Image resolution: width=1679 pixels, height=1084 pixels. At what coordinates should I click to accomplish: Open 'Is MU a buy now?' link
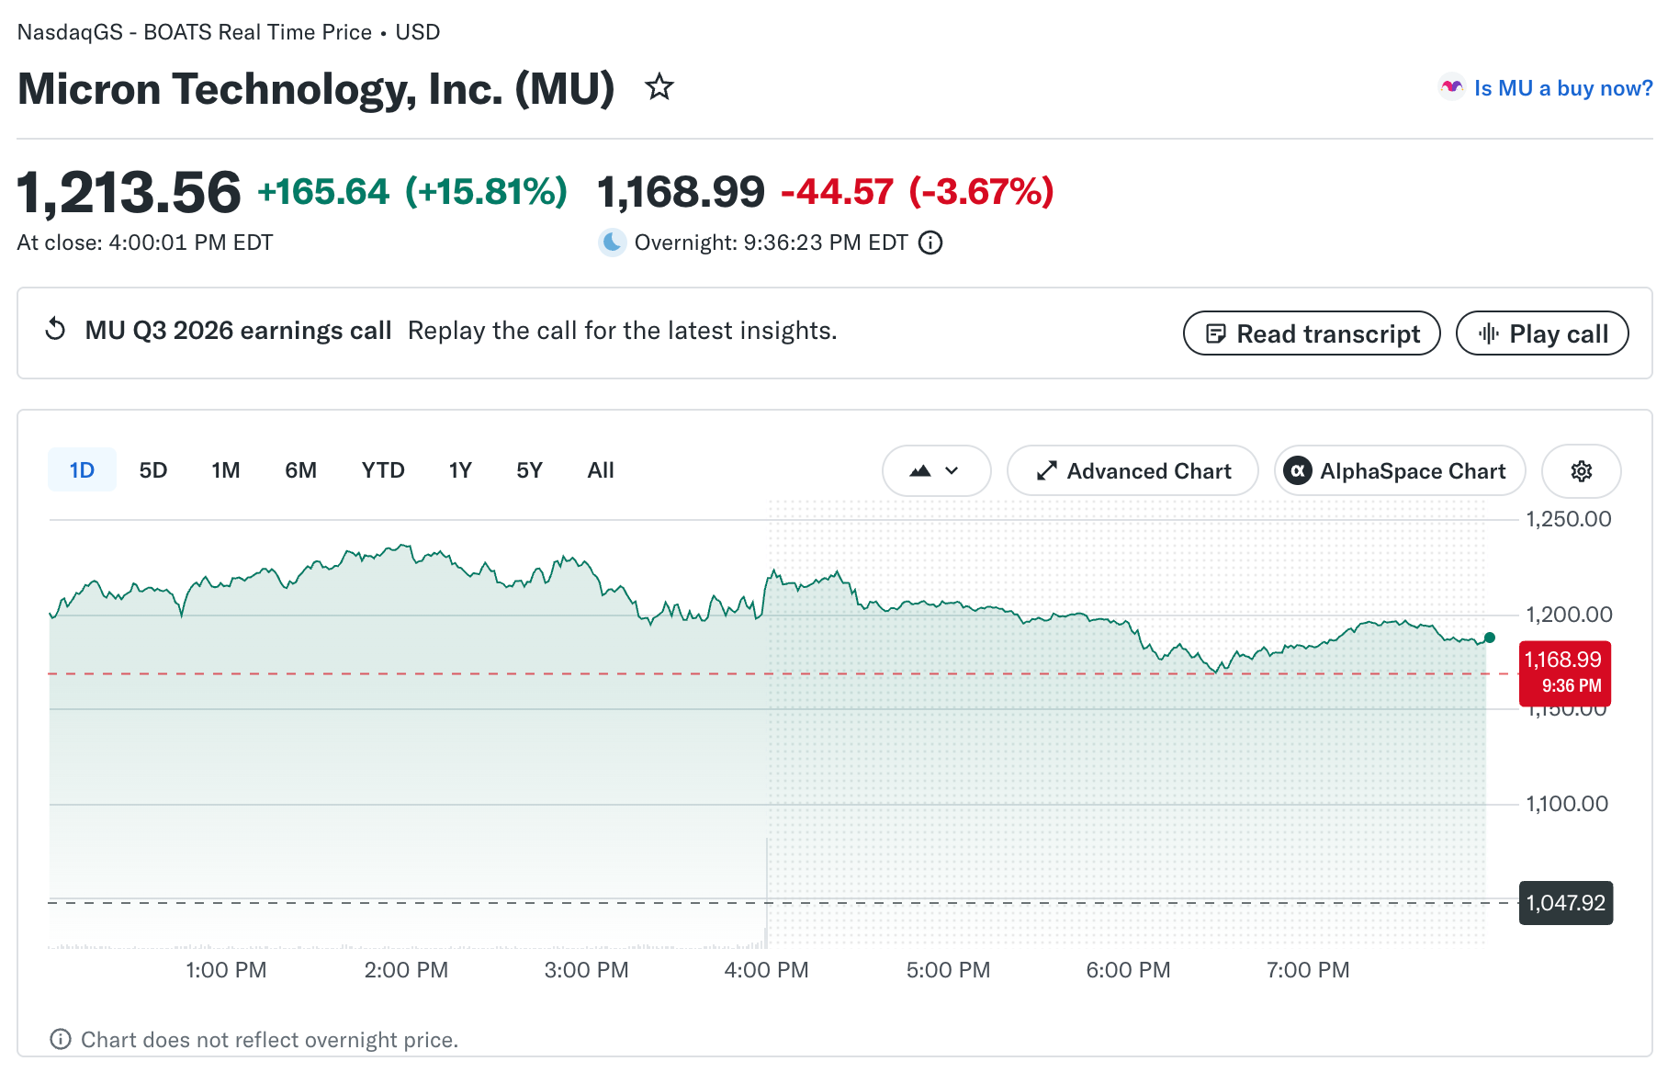[1563, 88]
